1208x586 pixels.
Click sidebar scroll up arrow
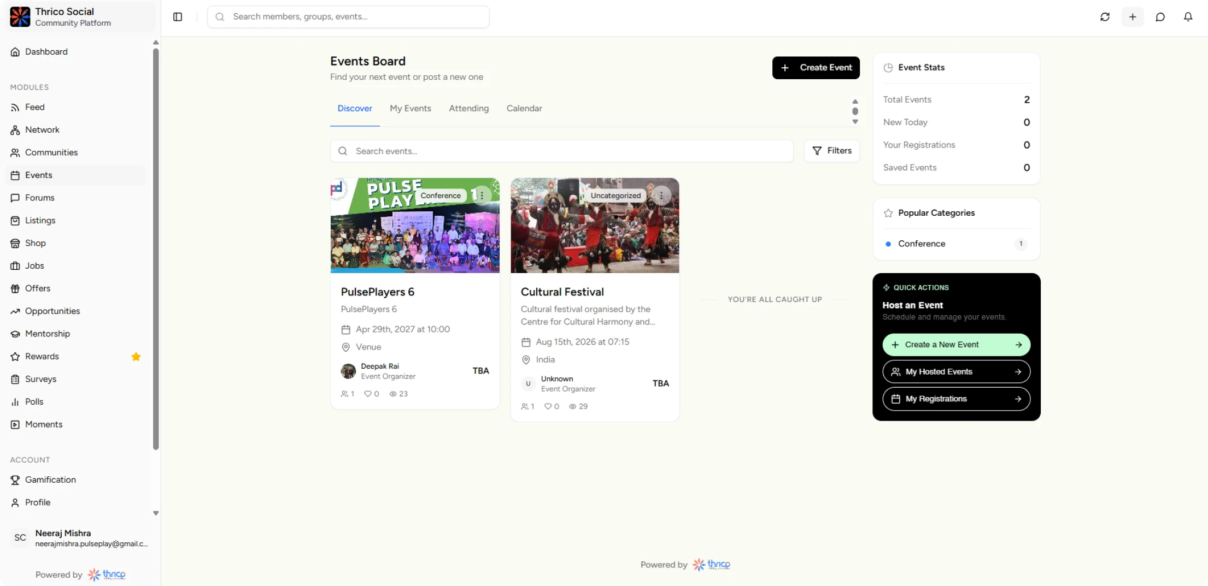pyautogui.click(x=156, y=43)
